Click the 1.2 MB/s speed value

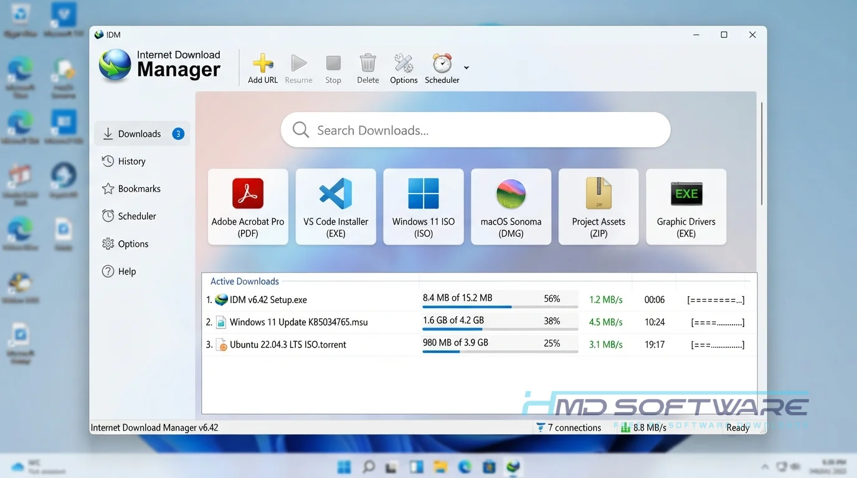605,299
